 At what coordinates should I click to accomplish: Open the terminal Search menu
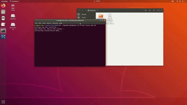pyautogui.click(x=49, y=23)
